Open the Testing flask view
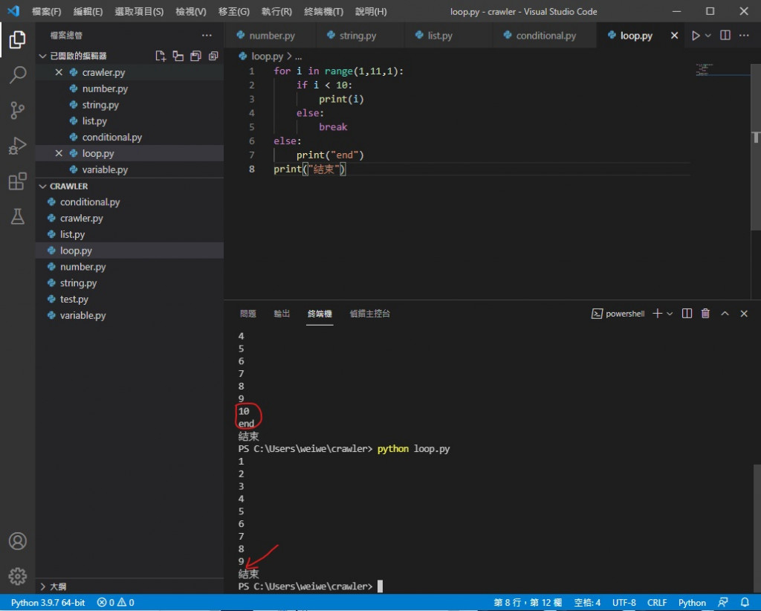 coord(18,216)
